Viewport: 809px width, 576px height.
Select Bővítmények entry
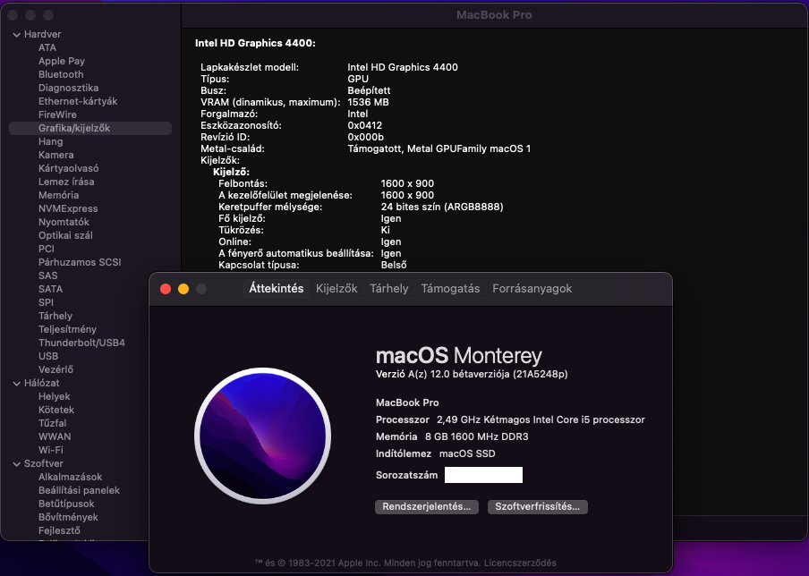click(68, 517)
